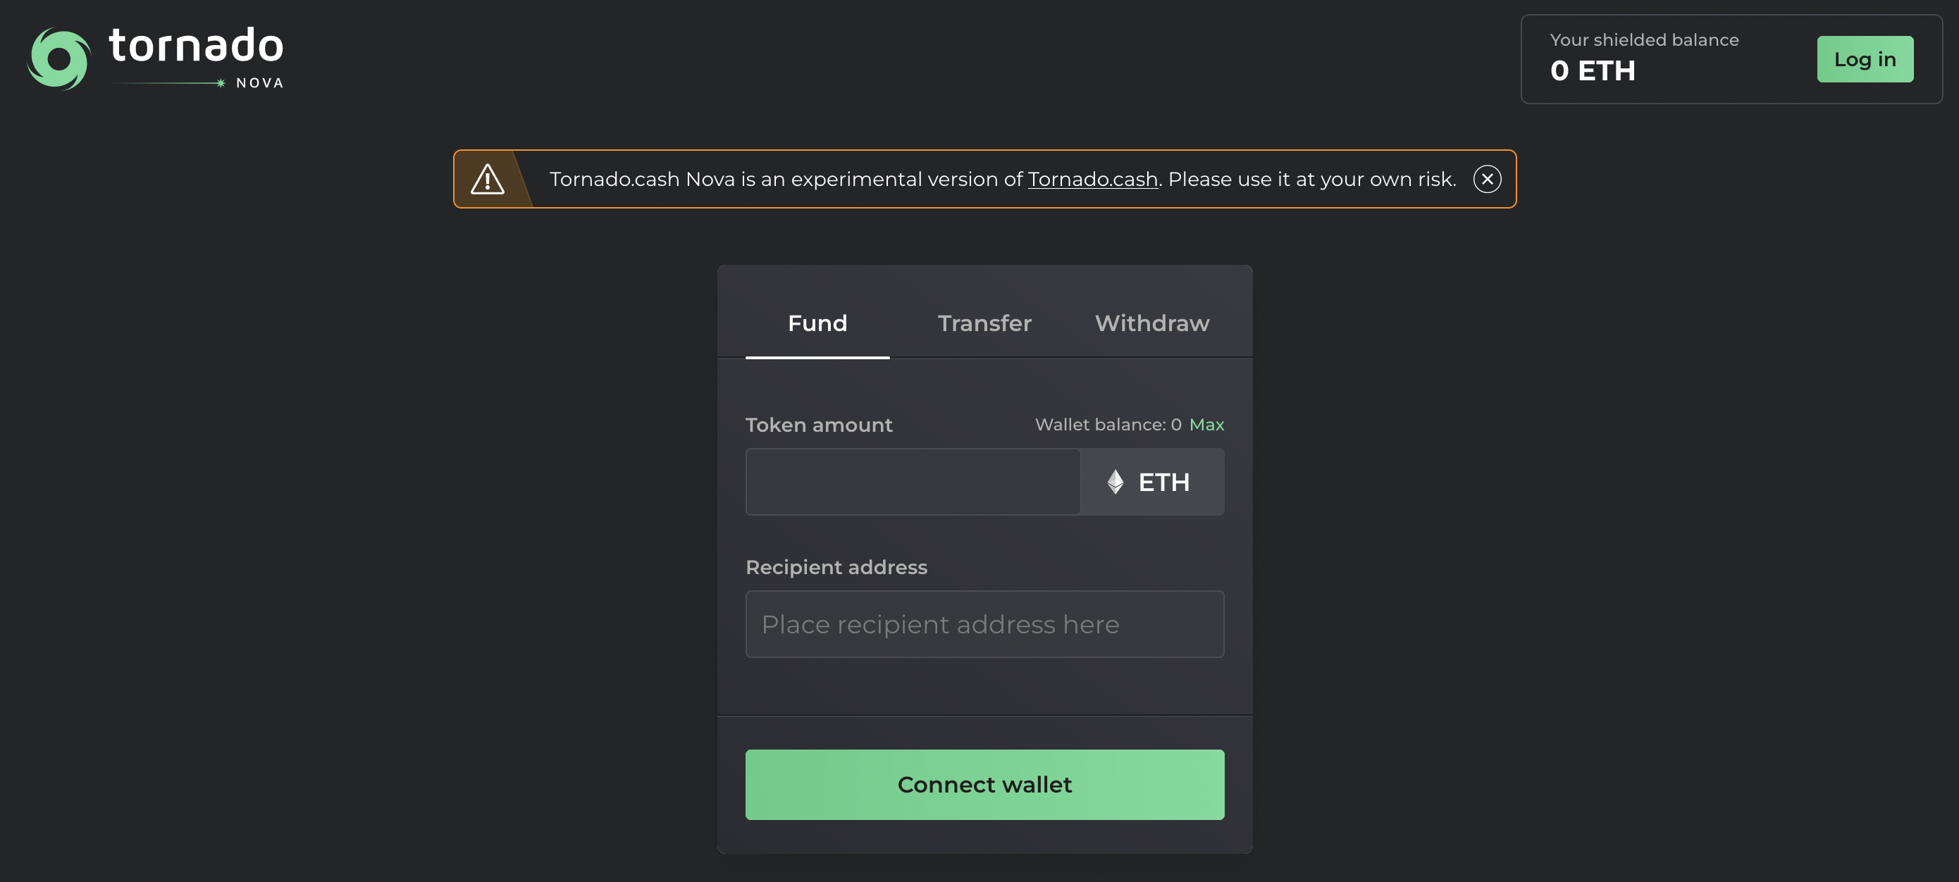Screen dimensions: 1959x882
Task: Click the tornado wordmark in header
Action: click(196, 45)
